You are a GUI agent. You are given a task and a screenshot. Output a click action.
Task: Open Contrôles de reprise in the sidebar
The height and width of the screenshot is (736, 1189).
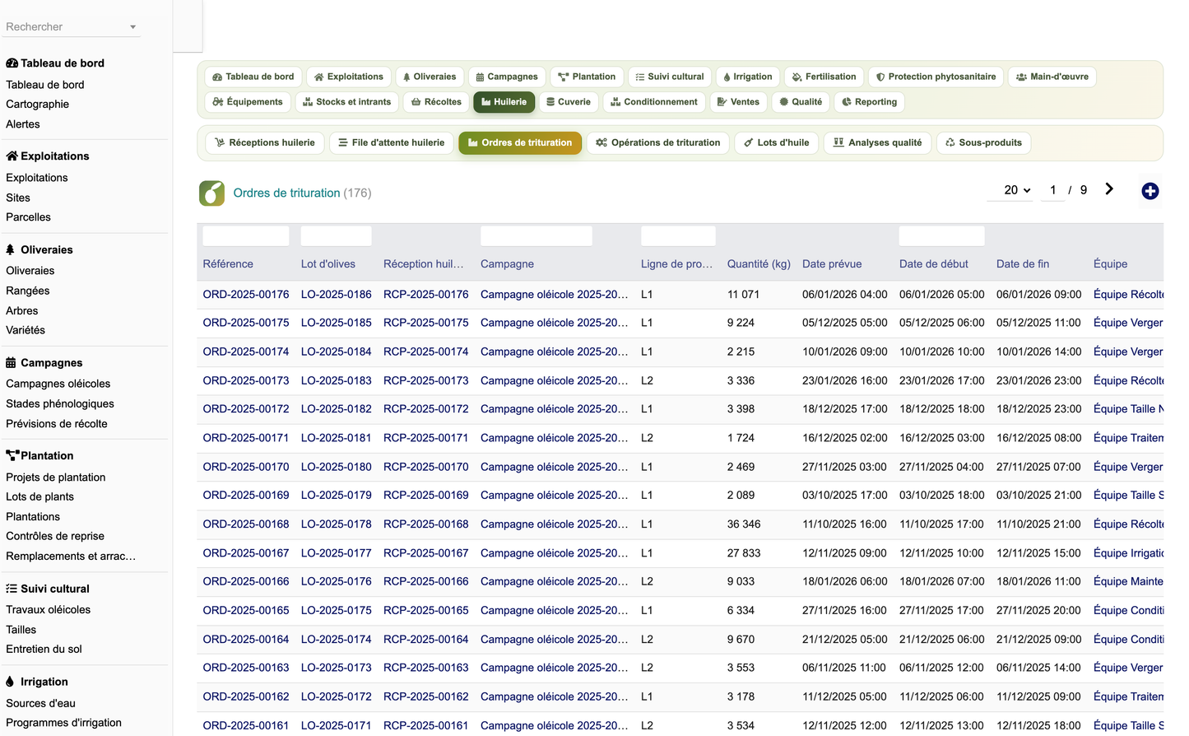[55, 536]
